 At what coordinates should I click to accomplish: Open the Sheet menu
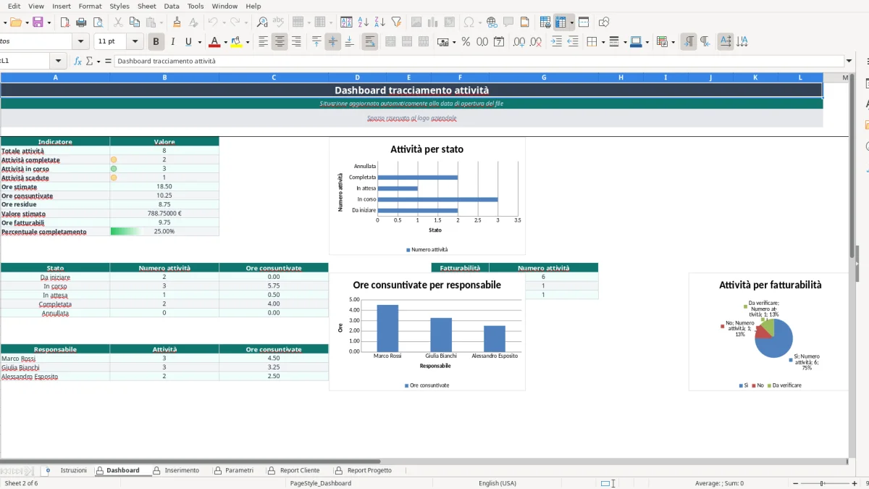(x=147, y=6)
